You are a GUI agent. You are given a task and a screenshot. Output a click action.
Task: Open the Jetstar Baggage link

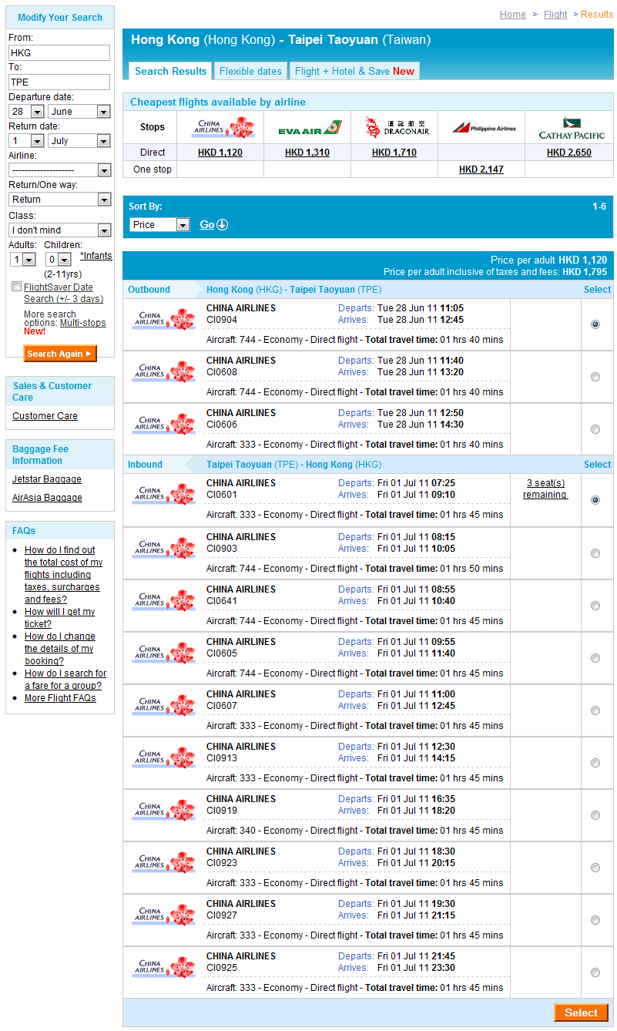pyautogui.click(x=46, y=479)
